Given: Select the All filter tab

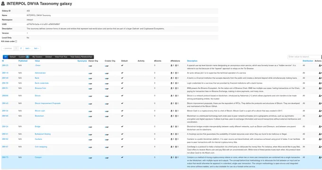Looking at the screenshot, I should tap(6, 57).
